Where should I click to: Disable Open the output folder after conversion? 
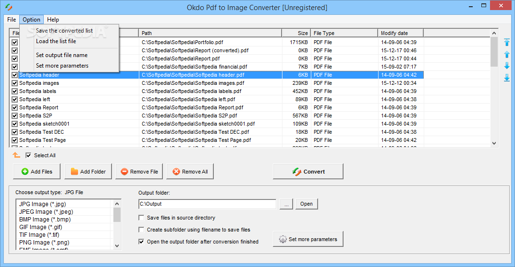pyautogui.click(x=141, y=242)
